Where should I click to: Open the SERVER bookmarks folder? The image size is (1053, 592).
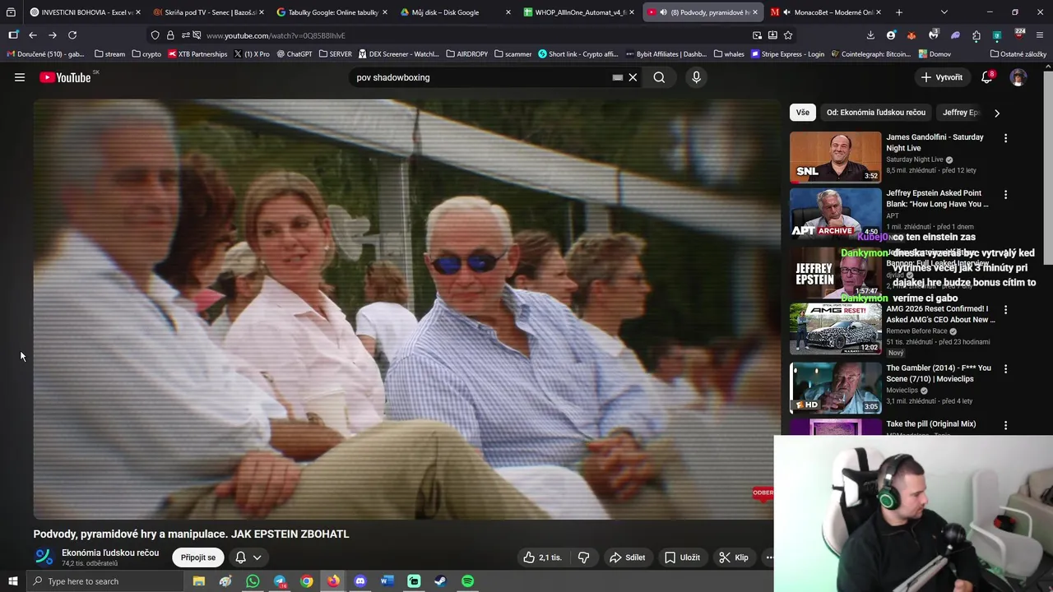[x=335, y=53]
